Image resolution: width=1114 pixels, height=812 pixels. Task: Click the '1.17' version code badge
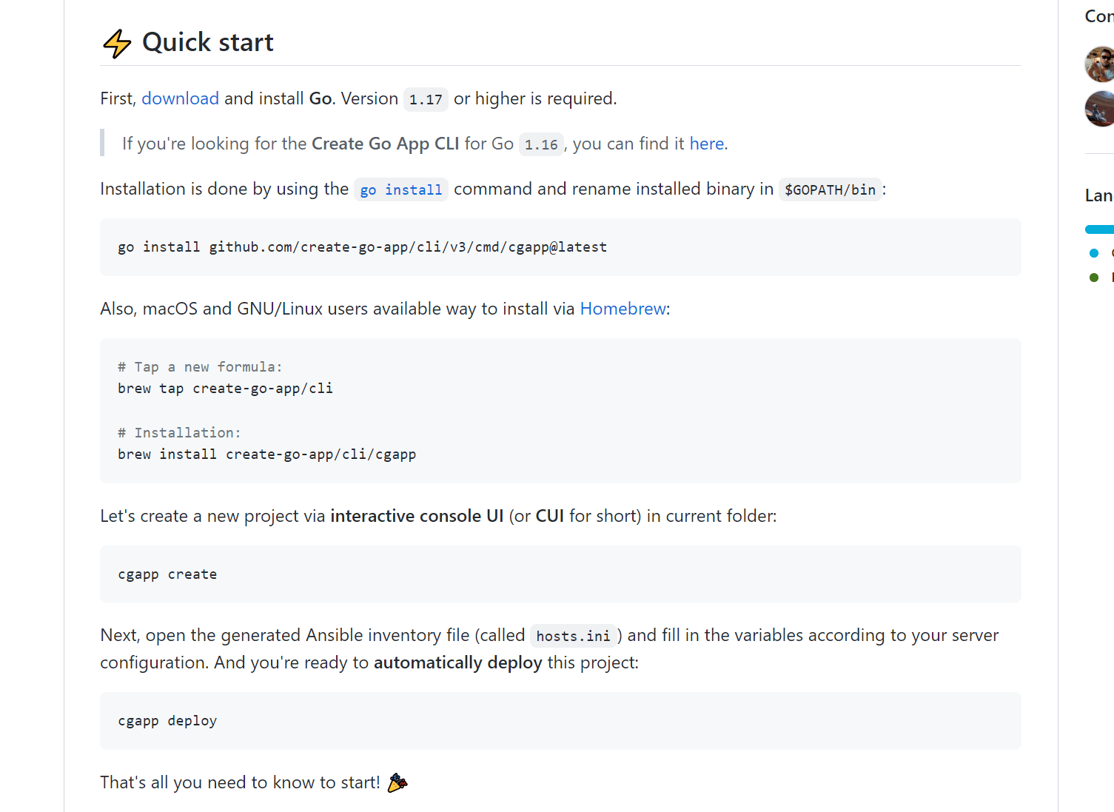(426, 99)
